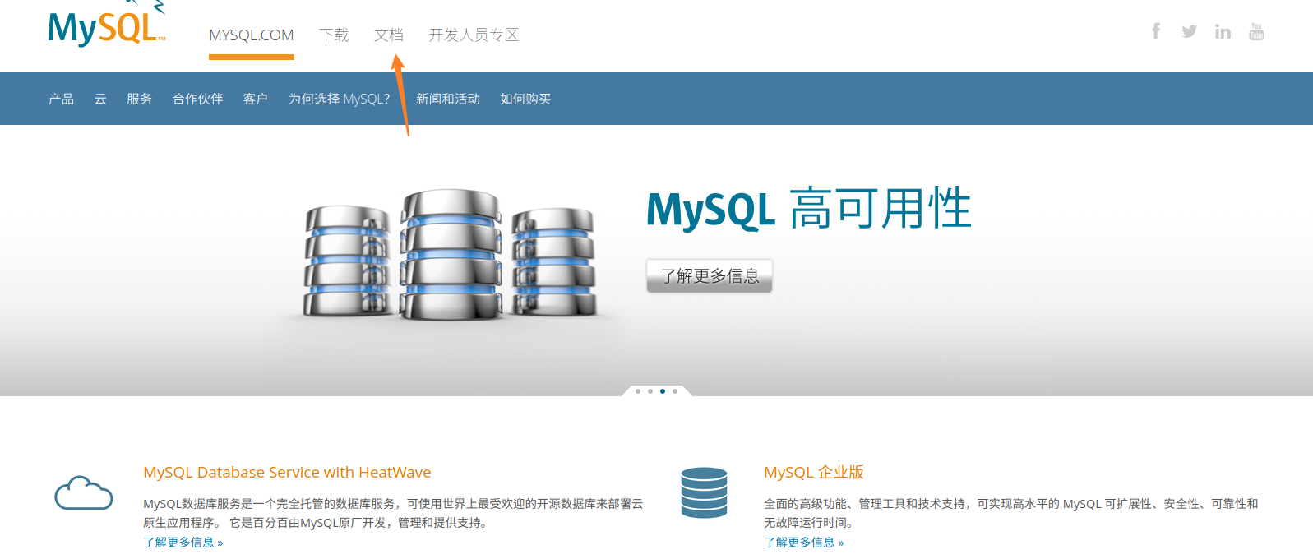
Task: Open the 服务 menu
Action: (x=140, y=99)
